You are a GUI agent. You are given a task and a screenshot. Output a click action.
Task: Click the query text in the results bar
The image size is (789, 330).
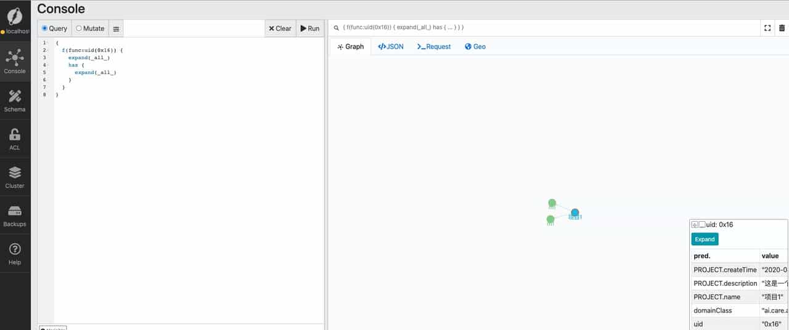tap(403, 28)
